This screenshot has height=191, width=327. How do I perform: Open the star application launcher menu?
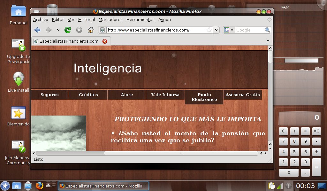click(5, 186)
